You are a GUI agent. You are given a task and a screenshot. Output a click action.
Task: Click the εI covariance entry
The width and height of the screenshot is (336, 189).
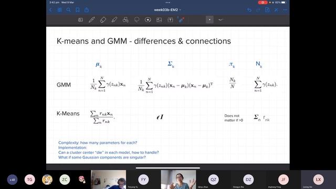pyautogui.click(x=160, y=117)
